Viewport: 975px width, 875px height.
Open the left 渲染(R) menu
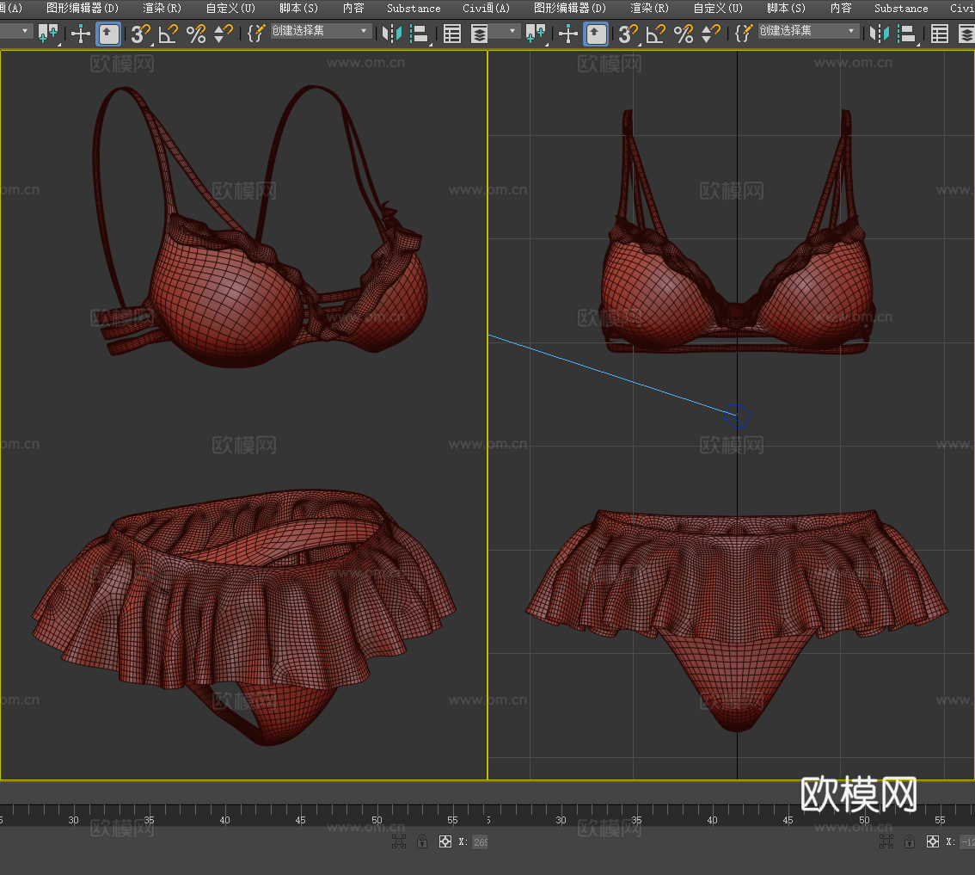click(x=162, y=8)
